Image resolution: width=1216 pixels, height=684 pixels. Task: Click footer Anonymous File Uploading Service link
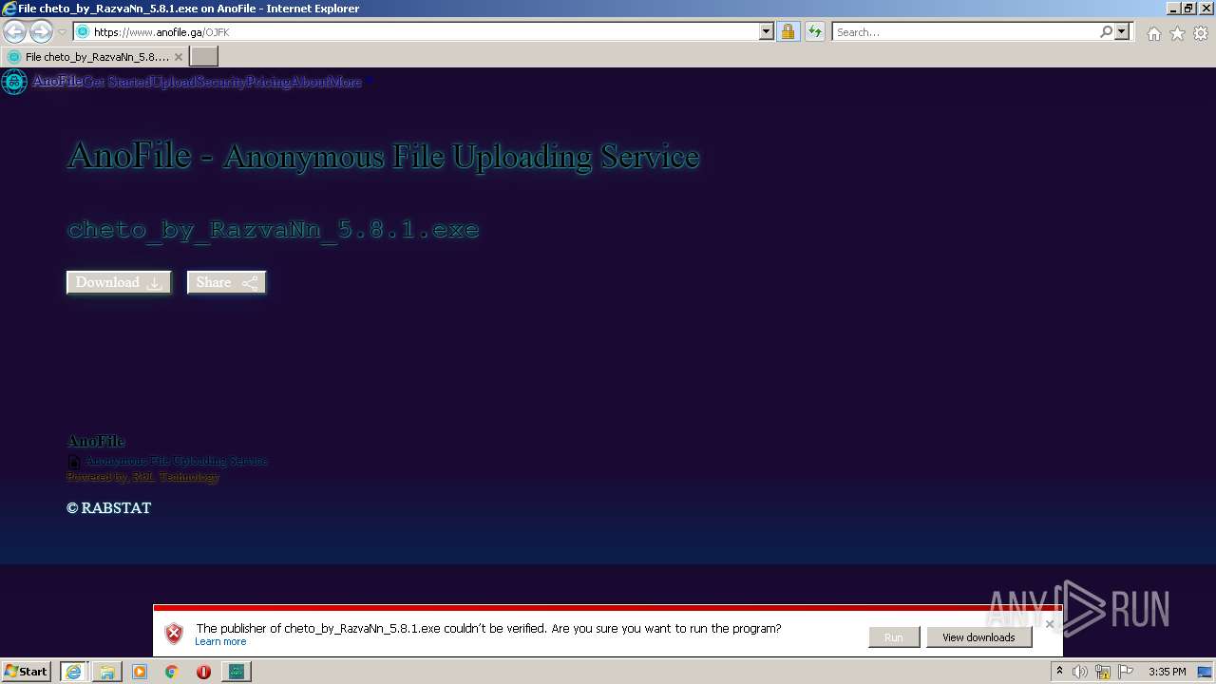(177, 461)
